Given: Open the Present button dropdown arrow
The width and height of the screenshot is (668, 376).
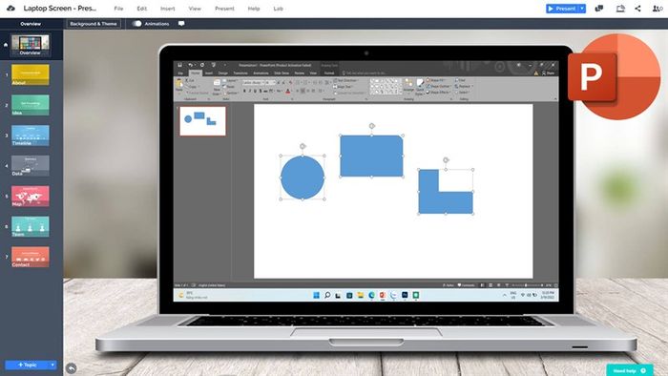Looking at the screenshot, I should (582, 9).
